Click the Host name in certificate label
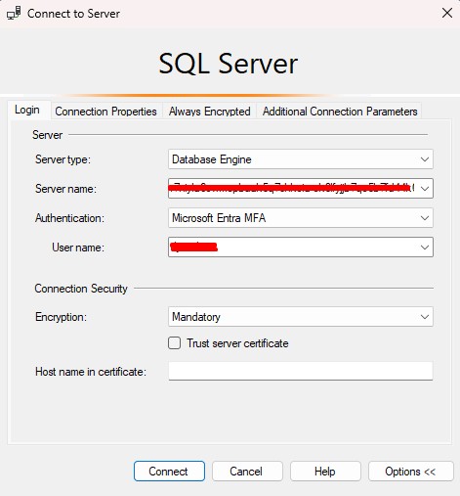Screen dimensions: 460x496 click(91, 372)
